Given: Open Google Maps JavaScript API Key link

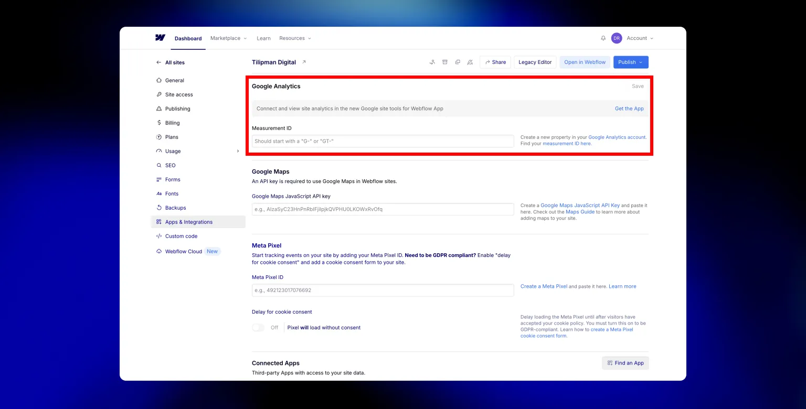Looking at the screenshot, I should [580, 206].
